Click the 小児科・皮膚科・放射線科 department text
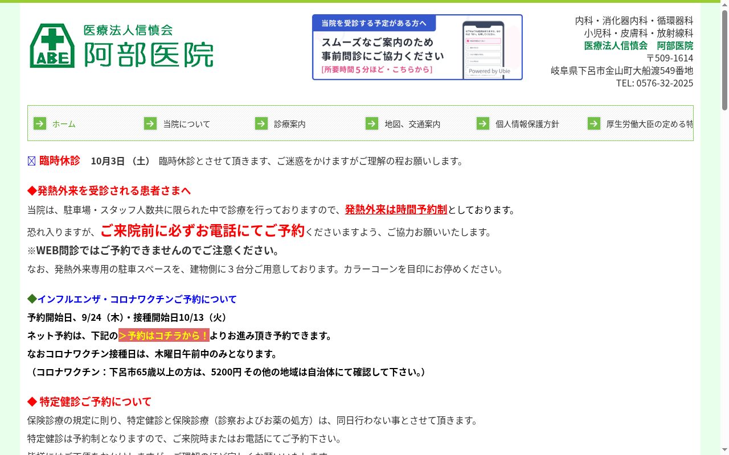This screenshot has width=729, height=455. click(x=638, y=33)
